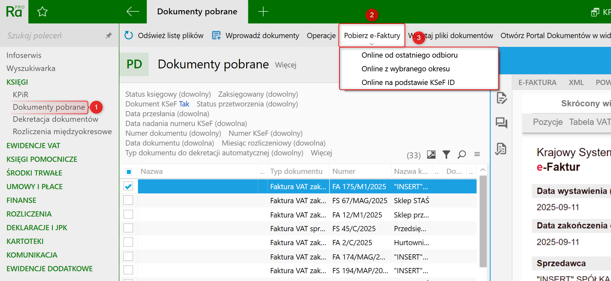The image size is (611, 281).
Task: Expand the ROZLICZENIA section
Action: [29, 214]
